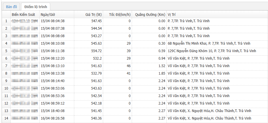268x123 pixels.
Task: Select the Điểm lộ trình tab
Action: click(36, 6)
